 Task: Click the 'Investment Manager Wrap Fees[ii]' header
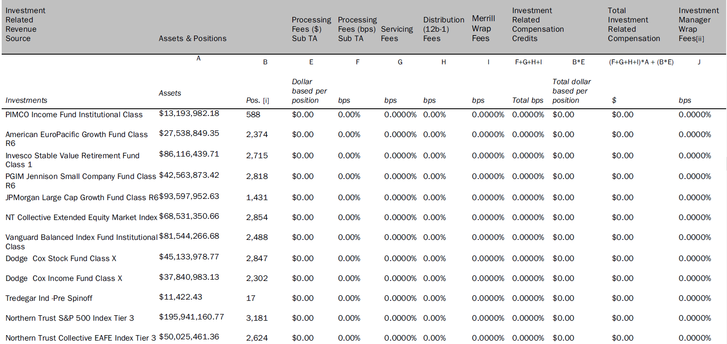coord(699,25)
